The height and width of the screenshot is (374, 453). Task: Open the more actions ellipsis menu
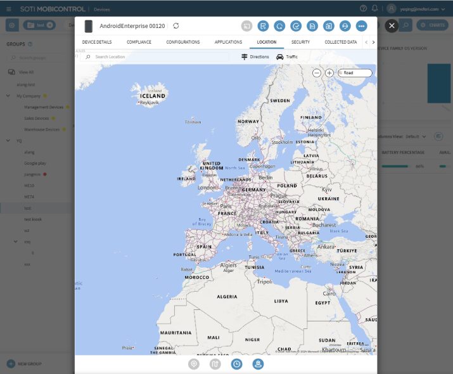(361, 26)
